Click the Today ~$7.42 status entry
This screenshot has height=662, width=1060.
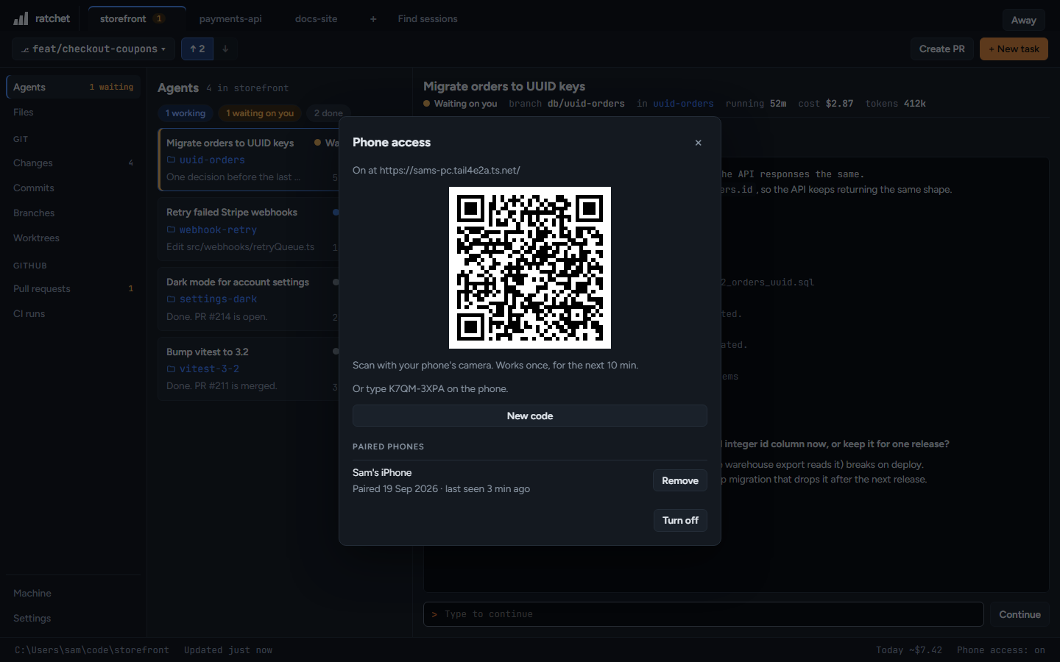[x=908, y=650]
